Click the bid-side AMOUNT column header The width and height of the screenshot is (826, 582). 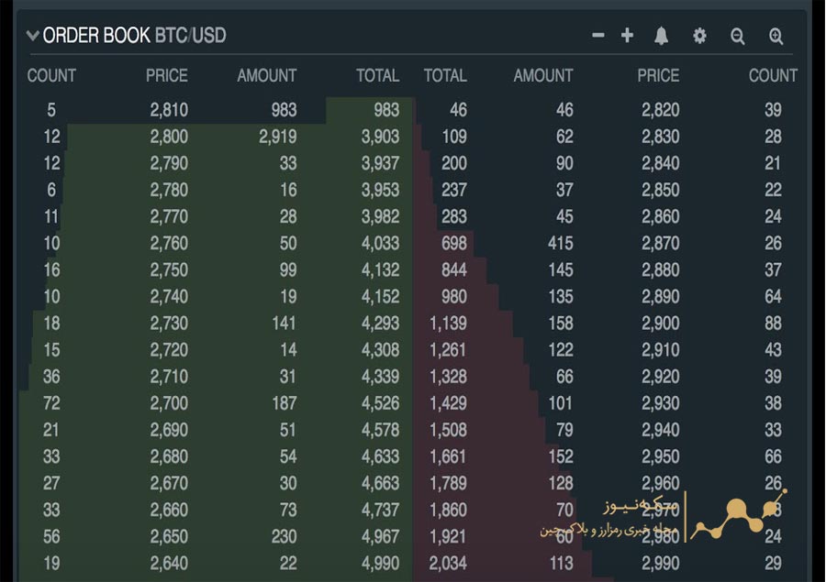click(266, 76)
